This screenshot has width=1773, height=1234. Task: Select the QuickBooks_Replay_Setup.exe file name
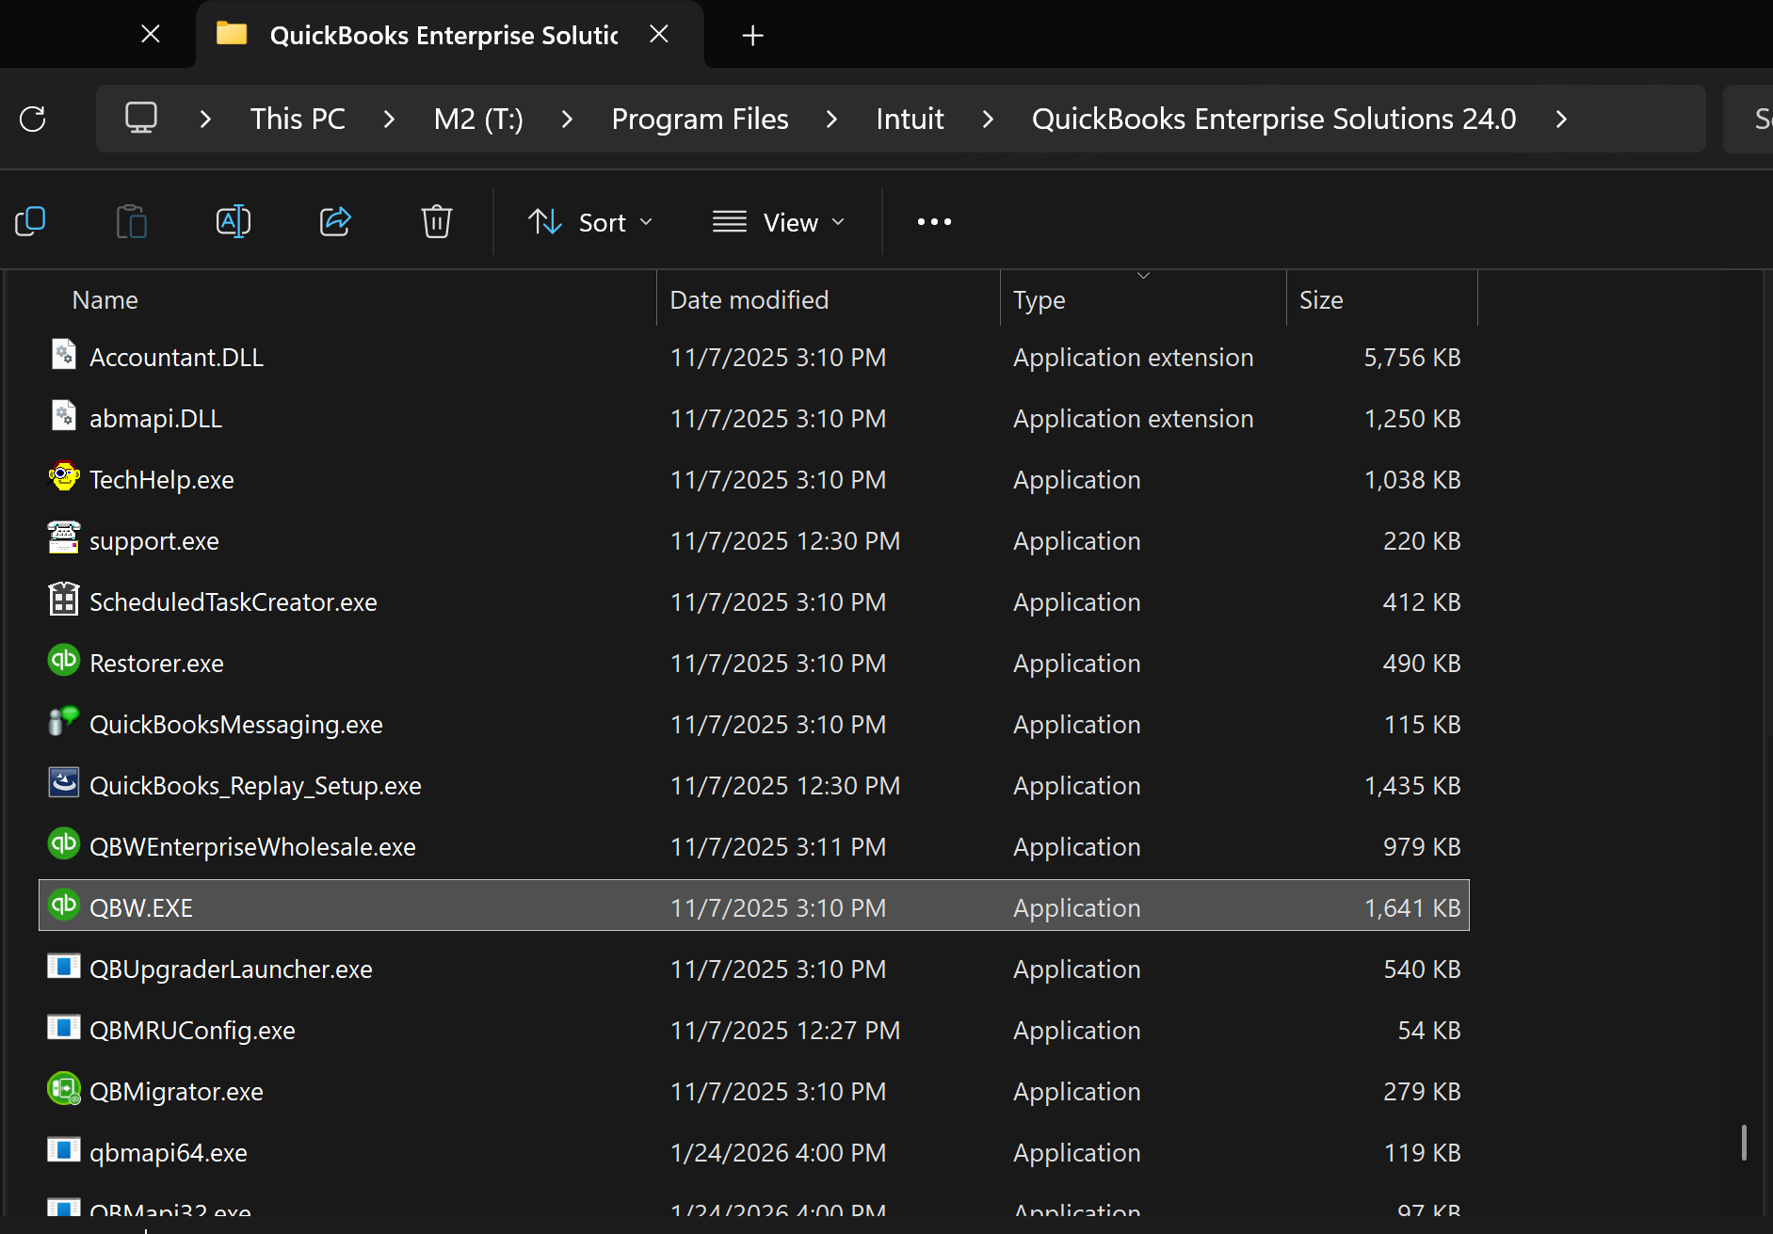[255, 786]
